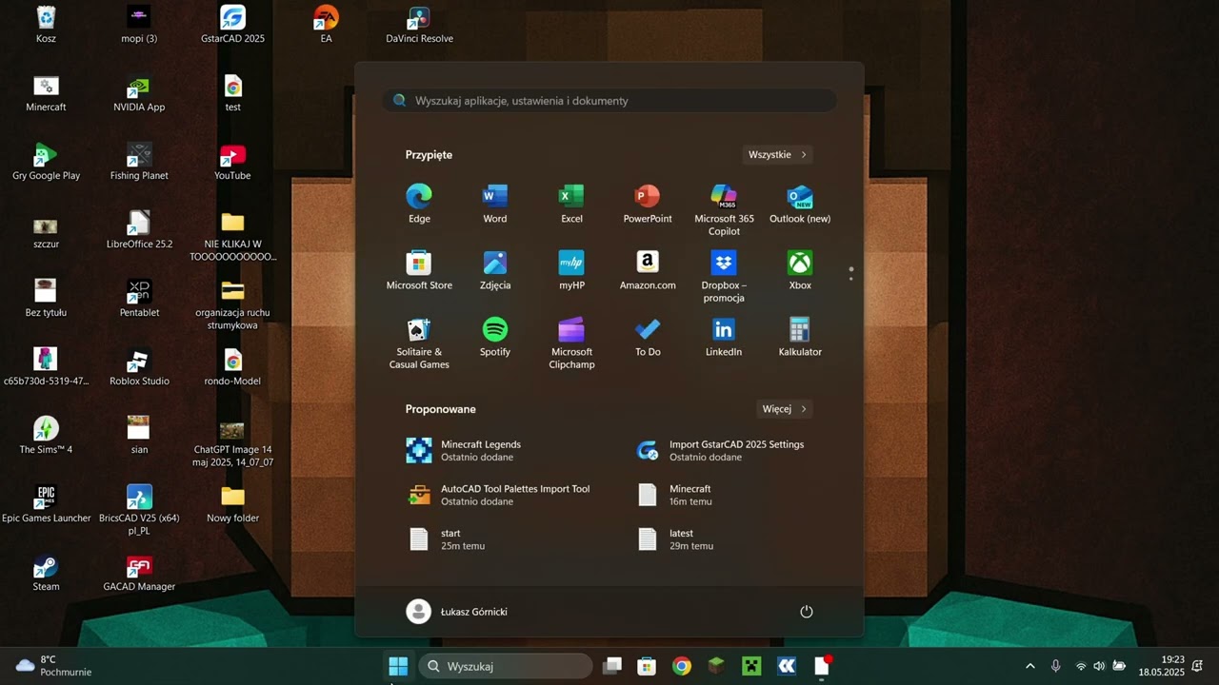The height and width of the screenshot is (685, 1219).
Task: Open the To Do app
Action: (648, 338)
